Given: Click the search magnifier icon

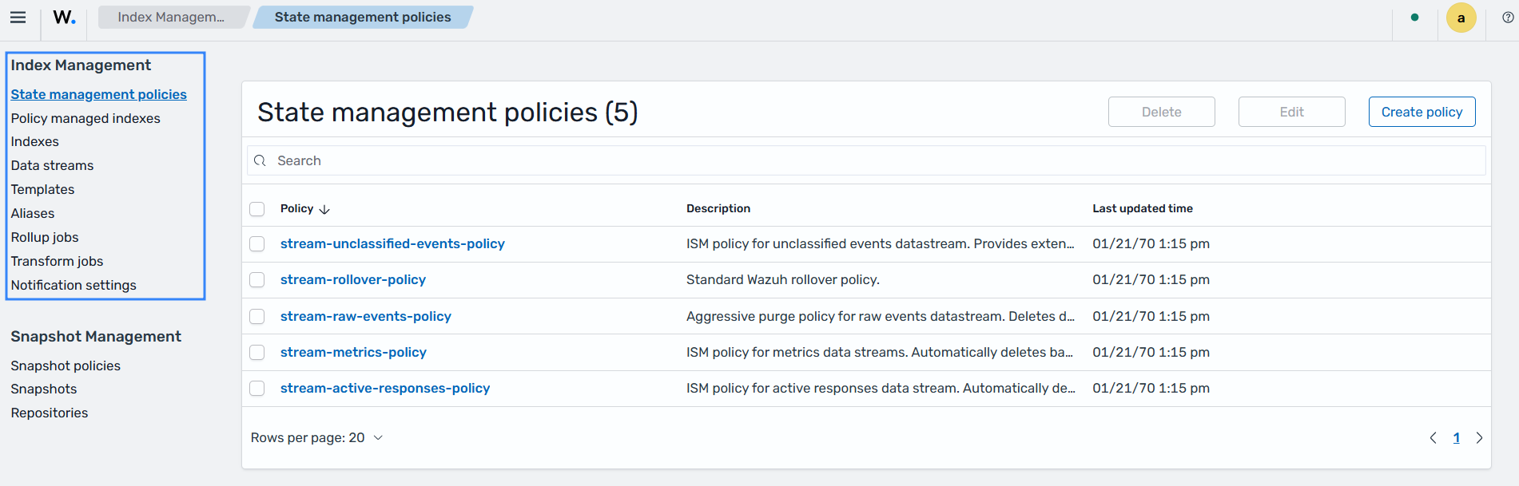Looking at the screenshot, I should [260, 160].
